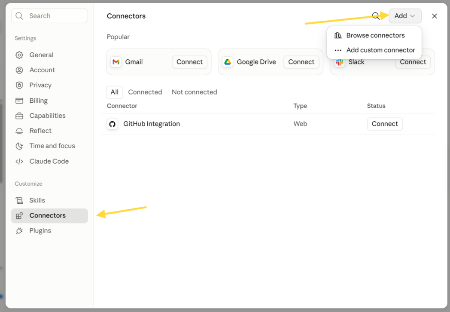Open General settings

point(49,55)
